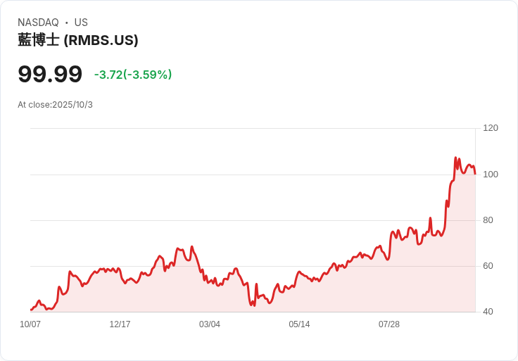Screen dimensions: 518x361
Task: Click the 99.99 closing price
Action: tap(50, 74)
